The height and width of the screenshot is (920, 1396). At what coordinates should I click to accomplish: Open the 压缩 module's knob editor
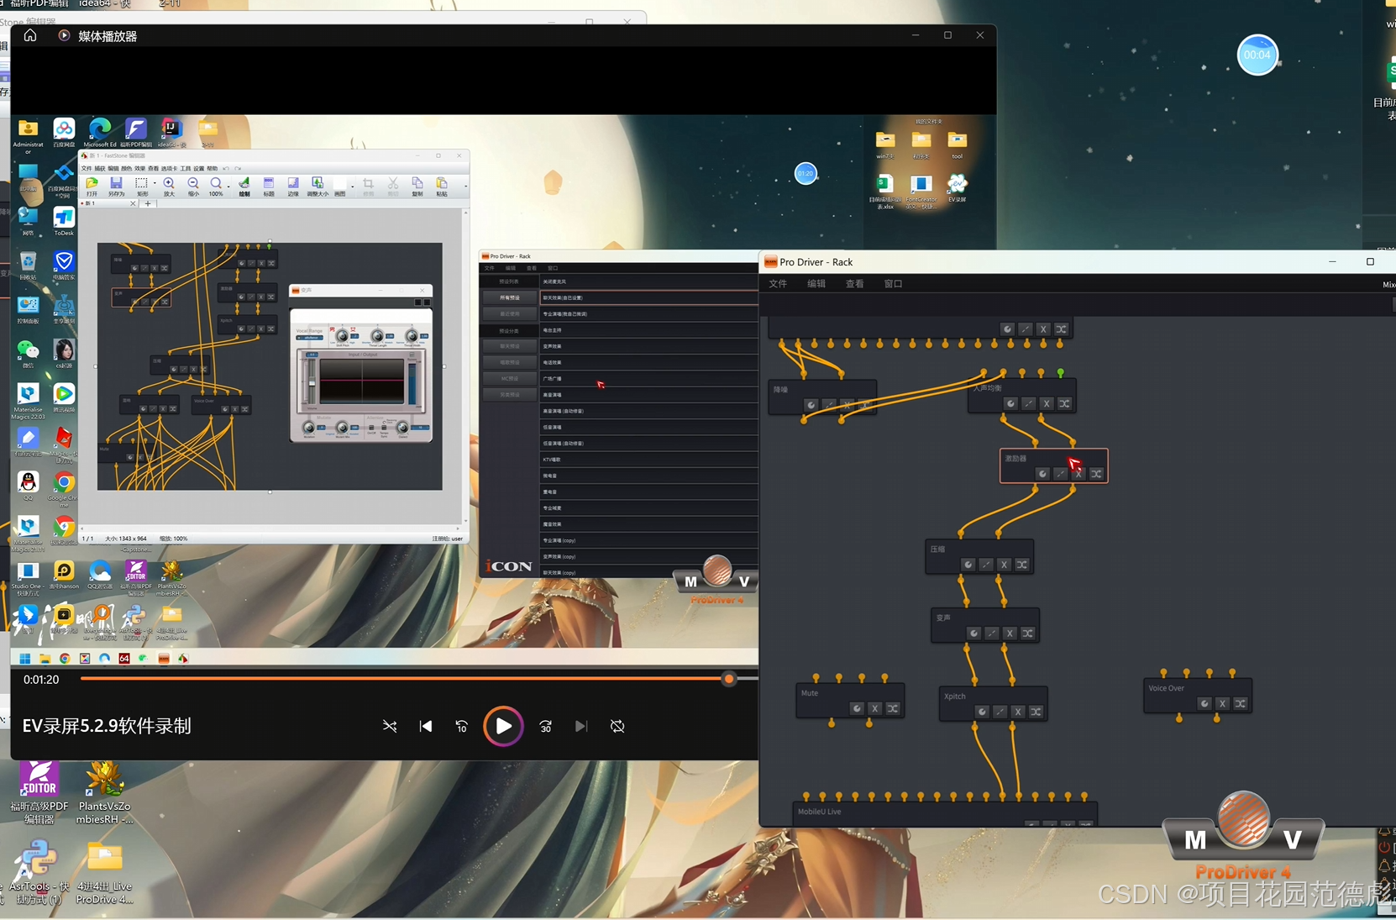coord(968,565)
